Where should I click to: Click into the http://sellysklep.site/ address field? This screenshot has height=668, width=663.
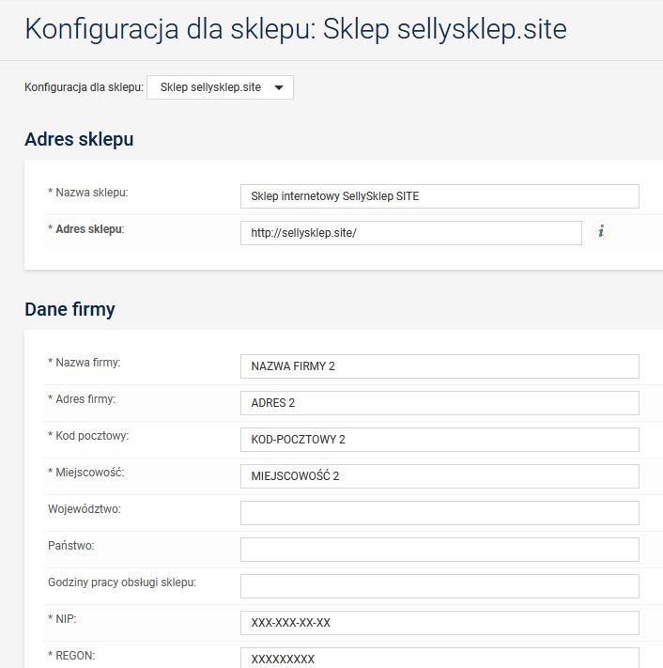click(x=410, y=233)
